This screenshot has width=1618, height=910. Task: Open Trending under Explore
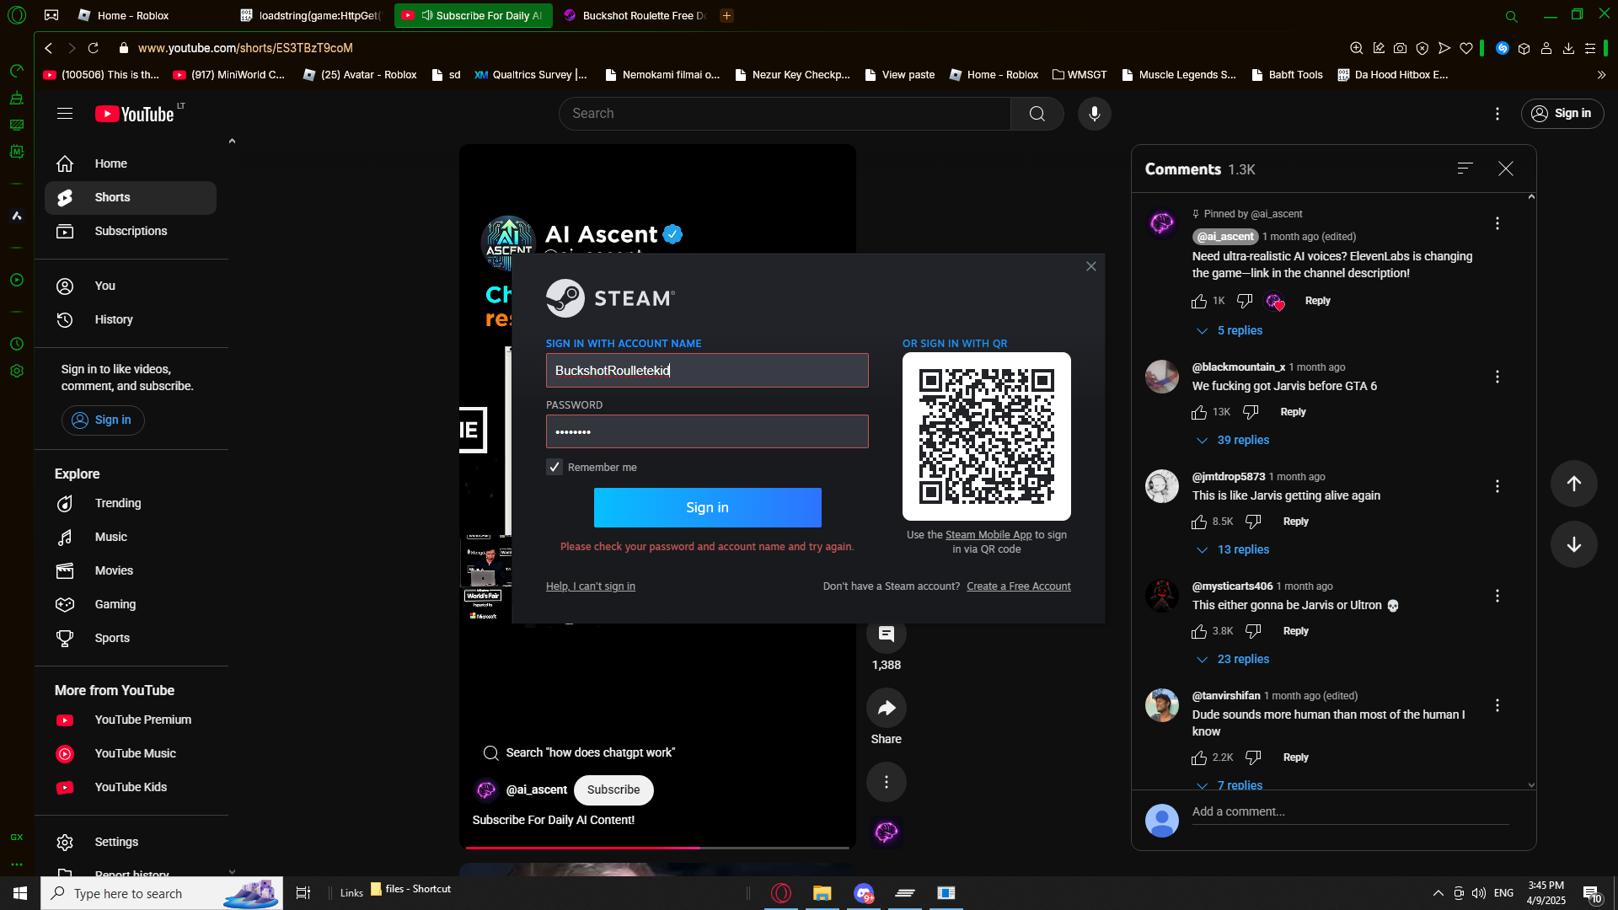(x=131, y=503)
